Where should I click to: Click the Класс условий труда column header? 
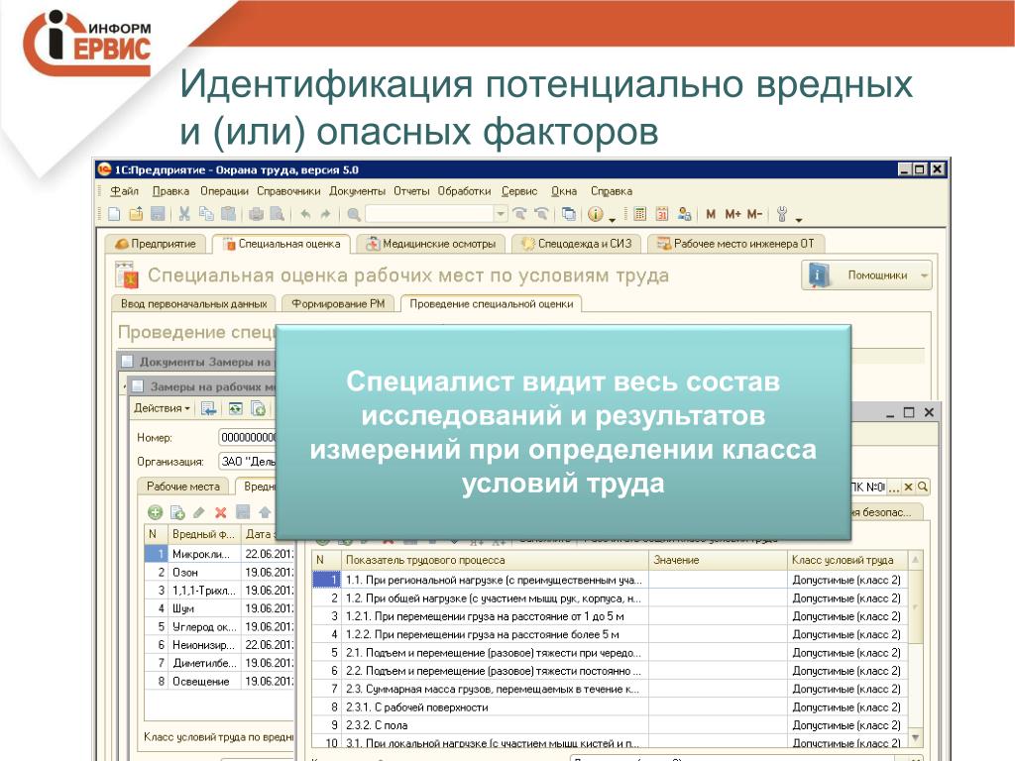coord(846,561)
